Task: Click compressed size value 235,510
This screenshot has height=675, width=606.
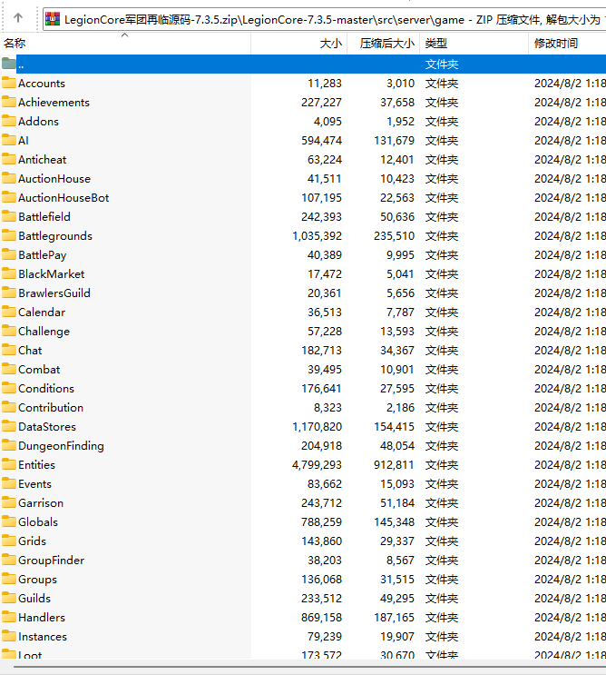Action: click(x=394, y=236)
